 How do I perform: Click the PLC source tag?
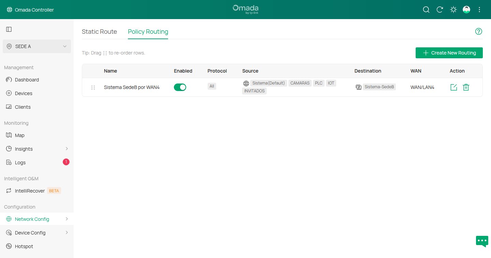click(x=319, y=83)
